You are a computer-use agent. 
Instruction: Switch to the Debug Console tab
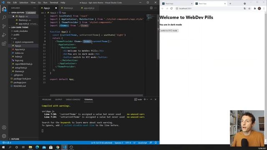tap(73, 100)
